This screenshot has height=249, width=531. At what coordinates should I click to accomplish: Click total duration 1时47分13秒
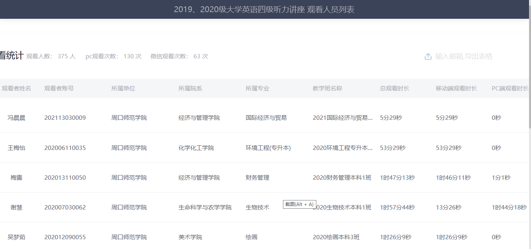coord(397,178)
